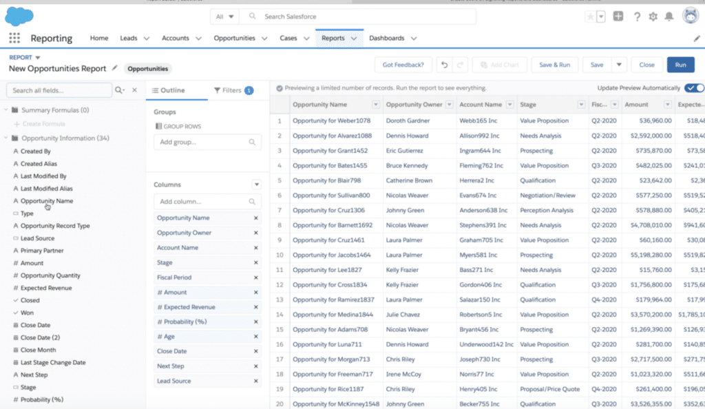Open Opportunity Name column header menu
Viewport: 705px width, 409px height.
376,105
